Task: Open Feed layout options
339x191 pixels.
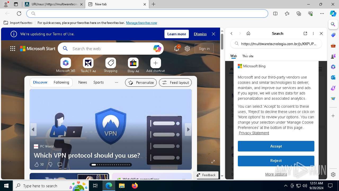Action: coord(175,83)
